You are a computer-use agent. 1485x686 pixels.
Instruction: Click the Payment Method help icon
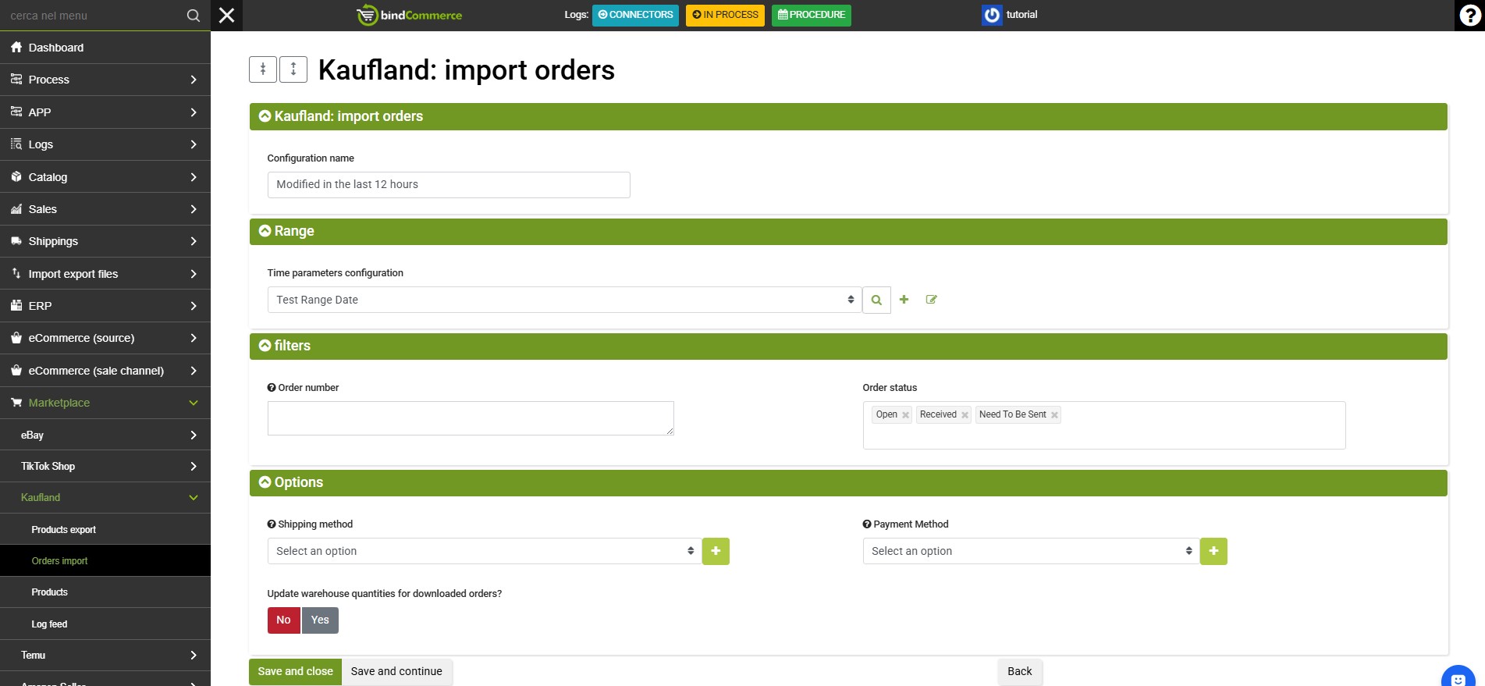click(x=867, y=524)
